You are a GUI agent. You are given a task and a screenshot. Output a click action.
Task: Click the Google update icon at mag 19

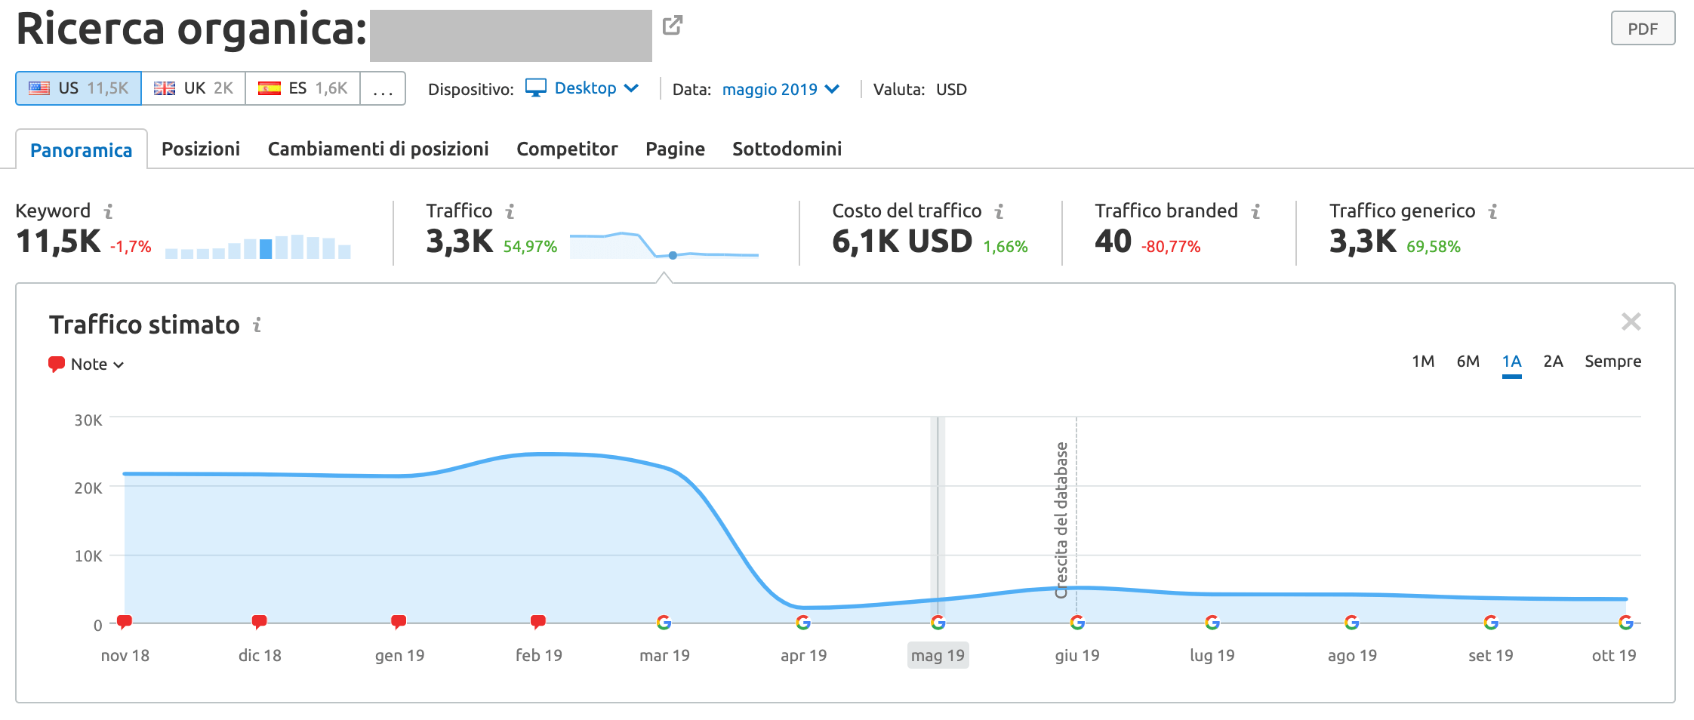pos(938,623)
